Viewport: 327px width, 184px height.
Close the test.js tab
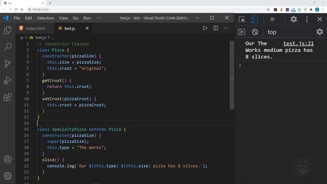[x=87, y=28]
